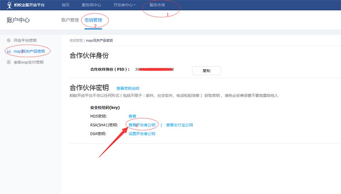
Task: Select 老版wap支付密钥 in the sidebar
Action: coord(29,62)
